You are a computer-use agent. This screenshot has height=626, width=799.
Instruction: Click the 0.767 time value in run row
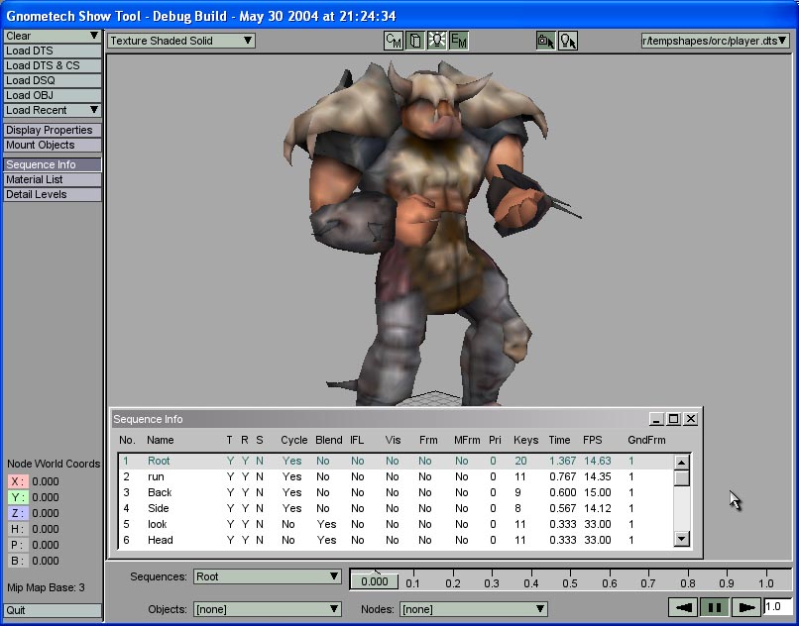click(x=562, y=476)
